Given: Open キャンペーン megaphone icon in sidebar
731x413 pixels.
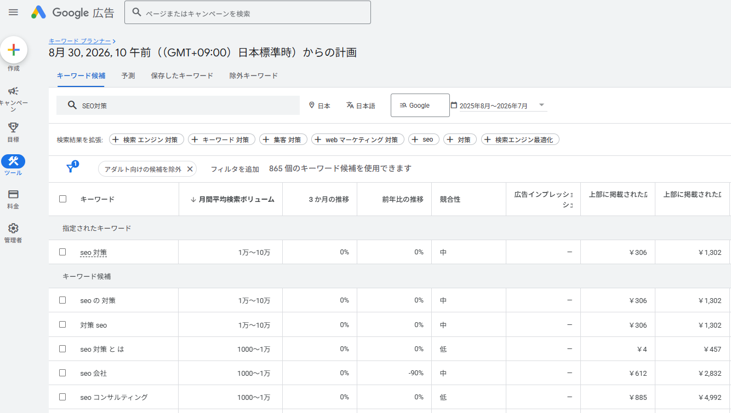Looking at the screenshot, I should coord(13,91).
